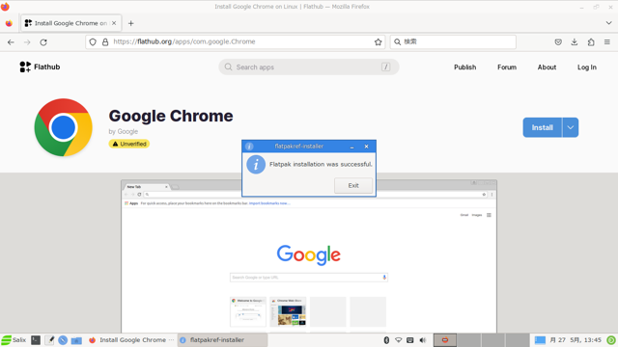Viewport: 618px width, 347px height.
Task: Click the keyboard layout tray icon
Action: (x=409, y=340)
